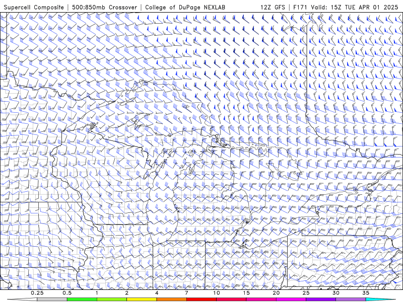
Task: Click the legend value 30
Action: pyautogui.click(x=336, y=293)
